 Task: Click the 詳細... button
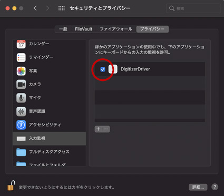tap(198, 187)
